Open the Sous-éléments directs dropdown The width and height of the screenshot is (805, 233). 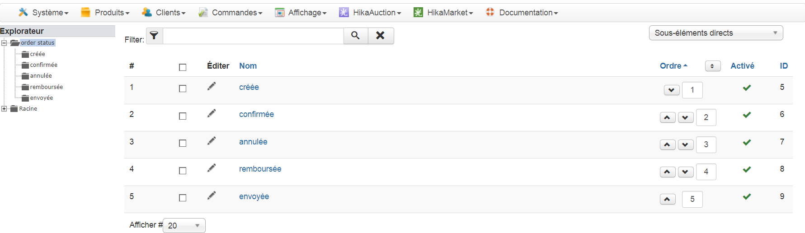716,33
